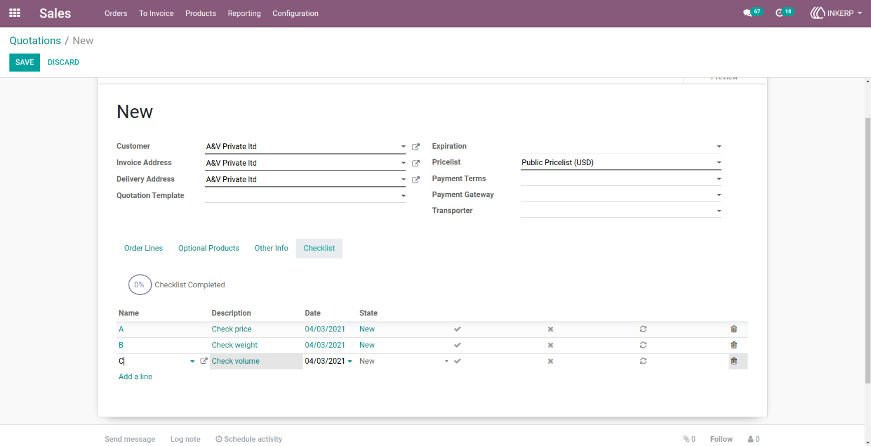The height and width of the screenshot is (446, 871).
Task: Cancel checklist row A with X icon
Action: (550, 329)
